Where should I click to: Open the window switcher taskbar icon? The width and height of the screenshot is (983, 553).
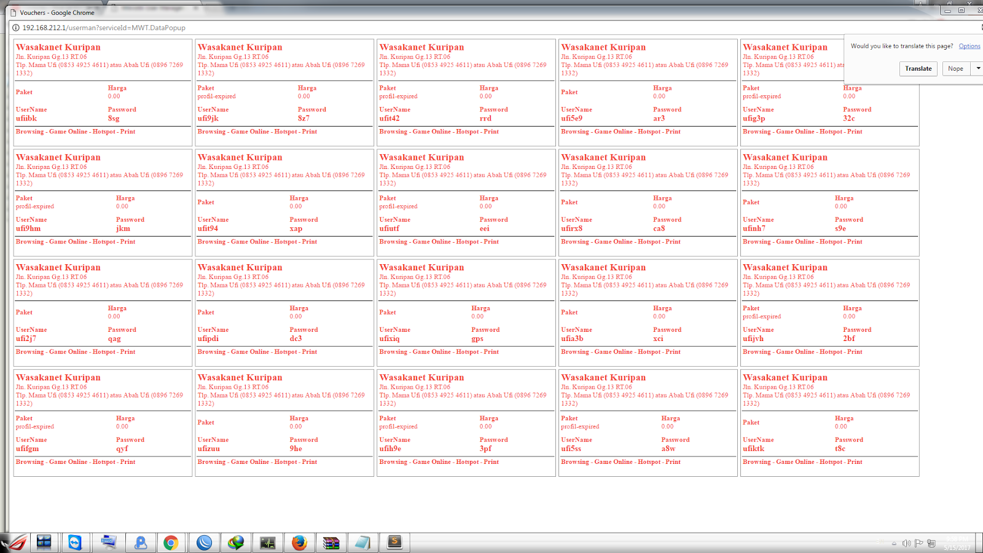(44, 543)
